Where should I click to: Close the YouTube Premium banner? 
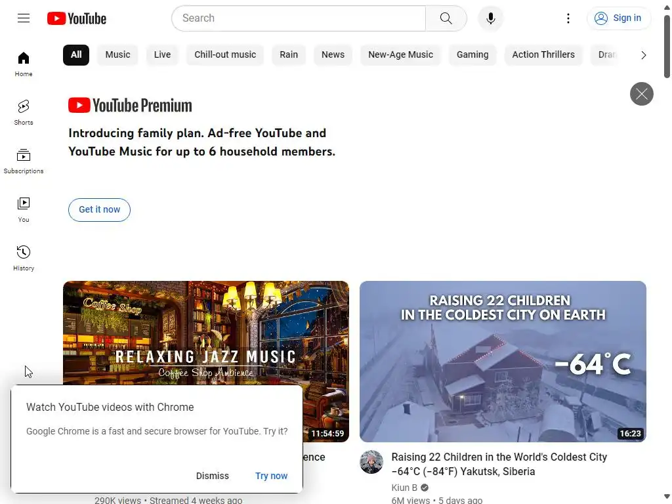tap(641, 93)
